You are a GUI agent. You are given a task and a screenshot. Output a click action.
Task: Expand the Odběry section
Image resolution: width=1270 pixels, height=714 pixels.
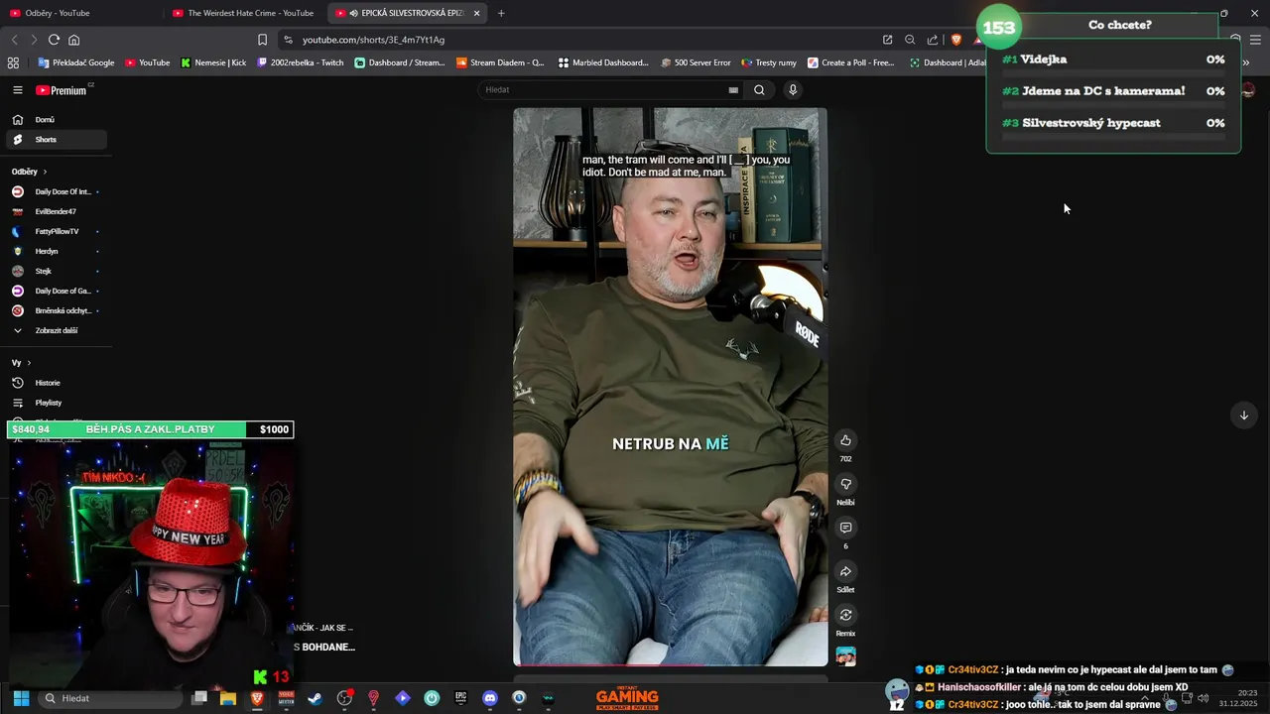(x=29, y=172)
